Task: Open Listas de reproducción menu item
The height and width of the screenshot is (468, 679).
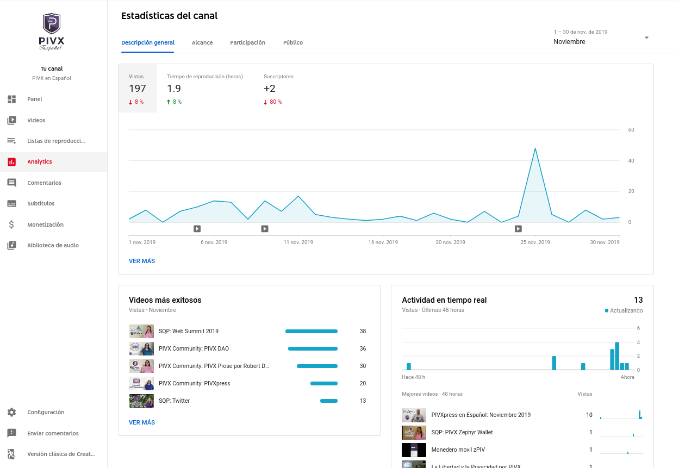Action: [53, 141]
